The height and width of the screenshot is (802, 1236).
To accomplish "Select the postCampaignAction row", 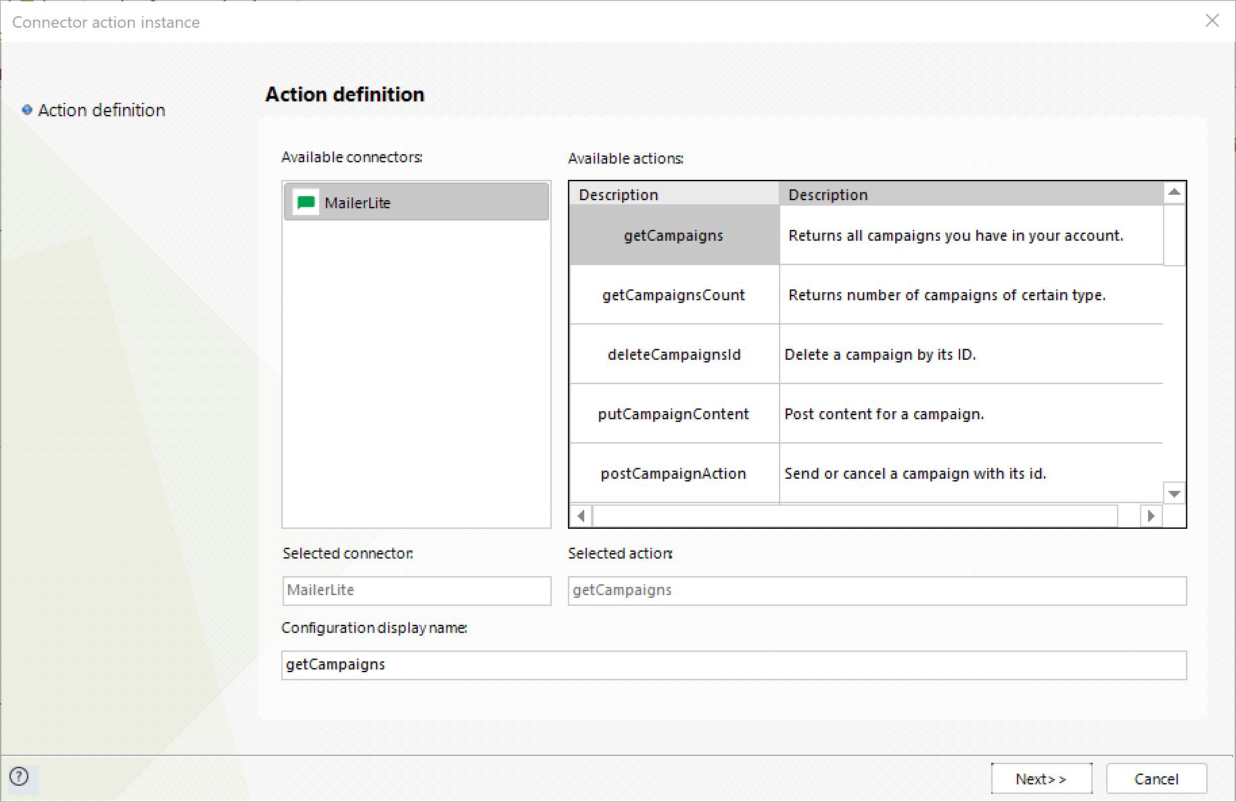I will tap(673, 473).
